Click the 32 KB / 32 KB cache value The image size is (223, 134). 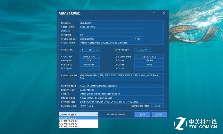(x=149, y=57)
